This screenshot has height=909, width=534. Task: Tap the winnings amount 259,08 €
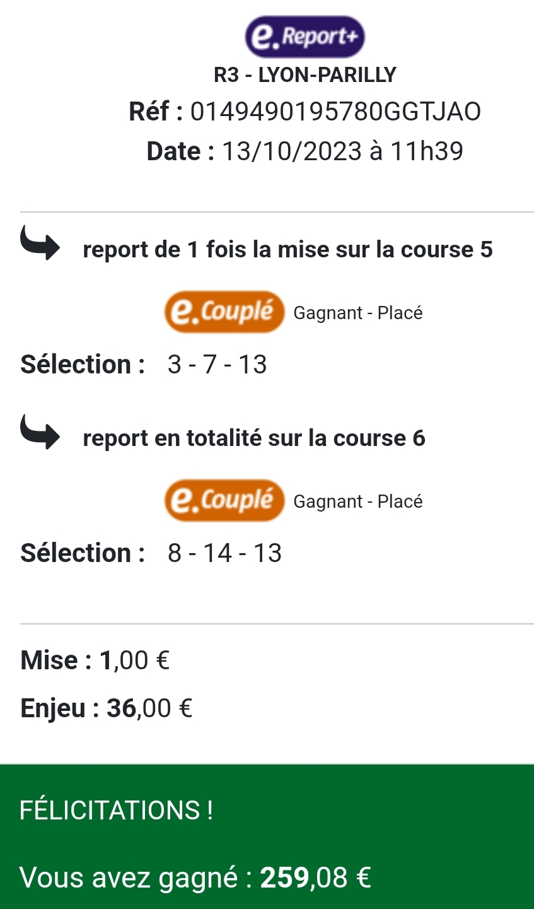point(315,877)
